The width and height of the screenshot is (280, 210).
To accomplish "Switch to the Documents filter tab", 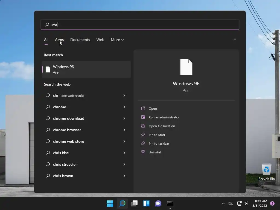I will click(80, 40).
